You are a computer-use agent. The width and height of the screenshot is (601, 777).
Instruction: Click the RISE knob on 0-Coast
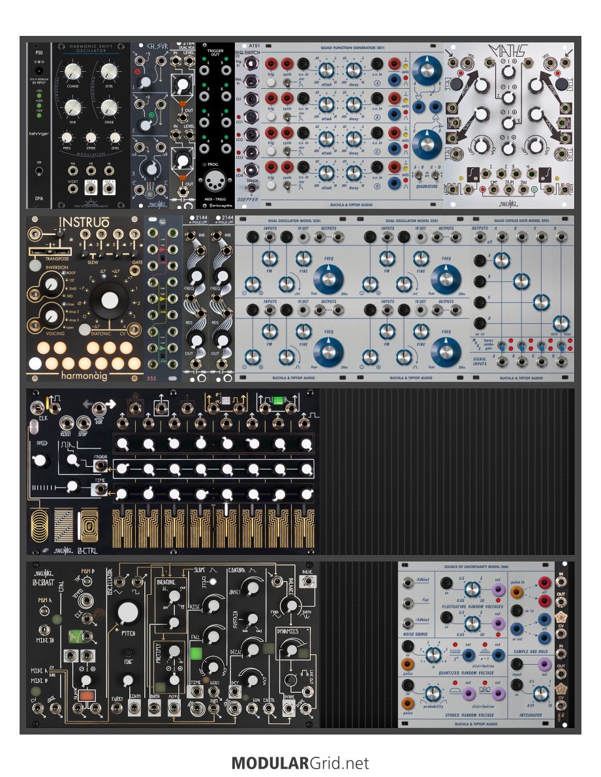point(214,605)
